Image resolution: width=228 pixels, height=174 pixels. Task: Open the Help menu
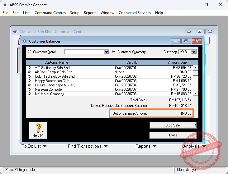click(159, 13)
